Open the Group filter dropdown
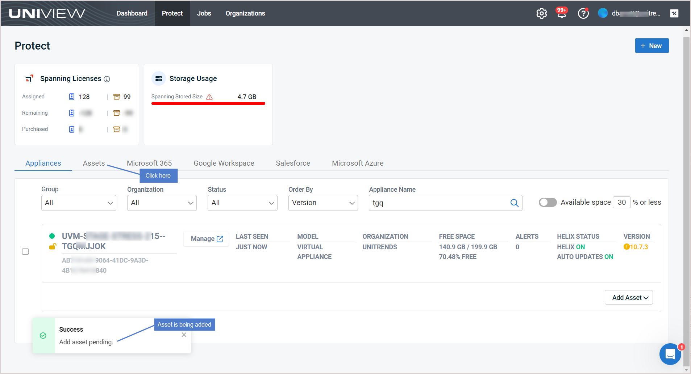The width and height of the screenshot is (691, 374). click(x=79, y=203)
